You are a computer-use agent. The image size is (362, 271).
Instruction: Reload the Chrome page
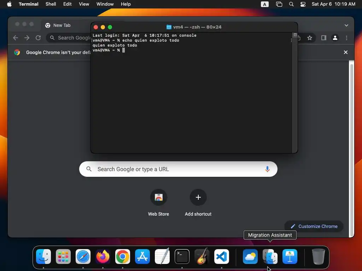38,38
